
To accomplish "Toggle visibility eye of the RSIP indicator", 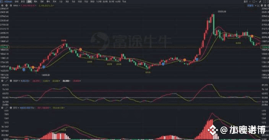I will coord(11,81).
